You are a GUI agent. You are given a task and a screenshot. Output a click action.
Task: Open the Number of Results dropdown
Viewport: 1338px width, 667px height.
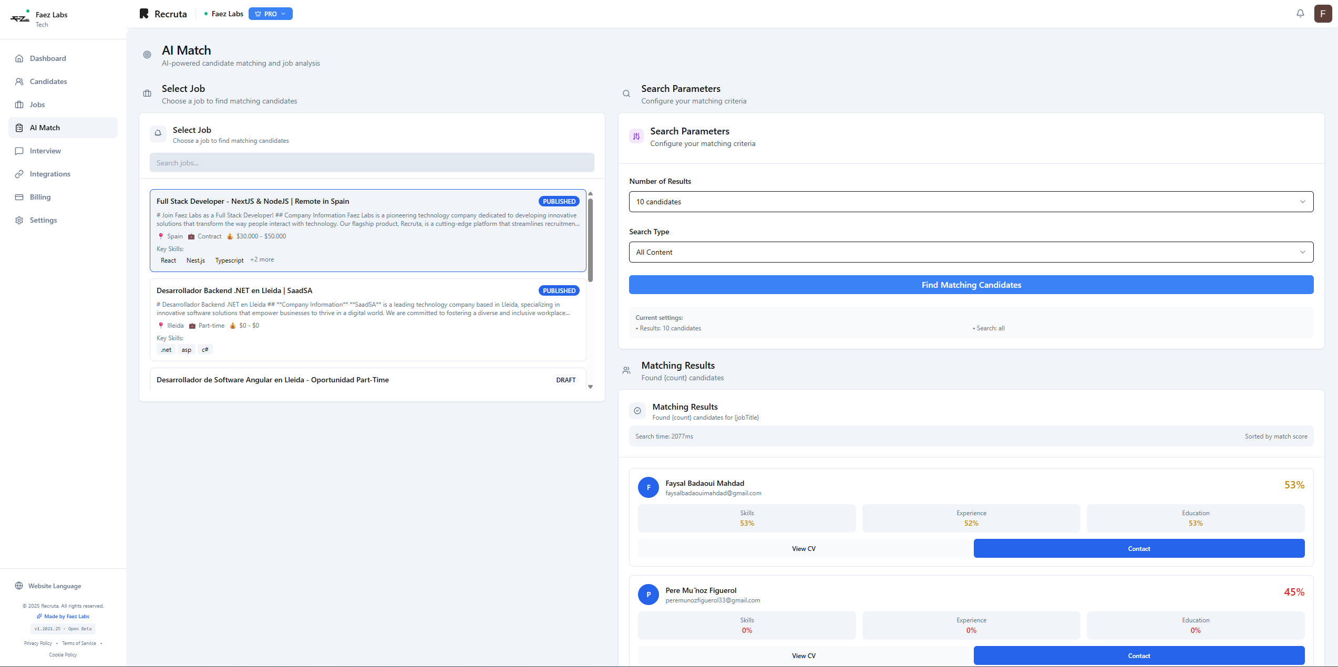pos(971,202)
